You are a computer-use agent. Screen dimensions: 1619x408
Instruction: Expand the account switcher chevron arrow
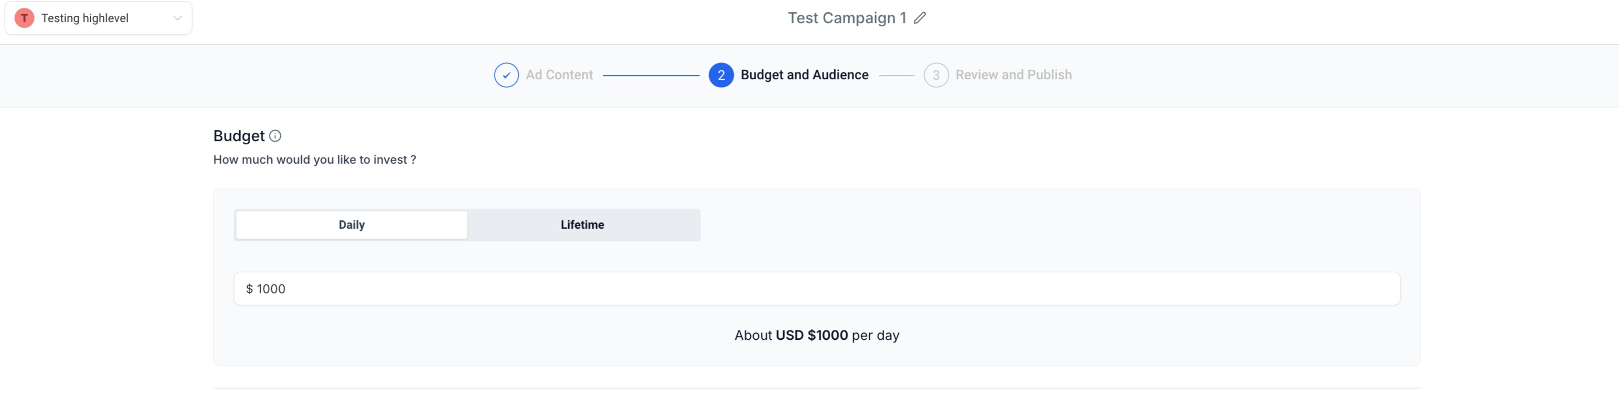(178, 18)
